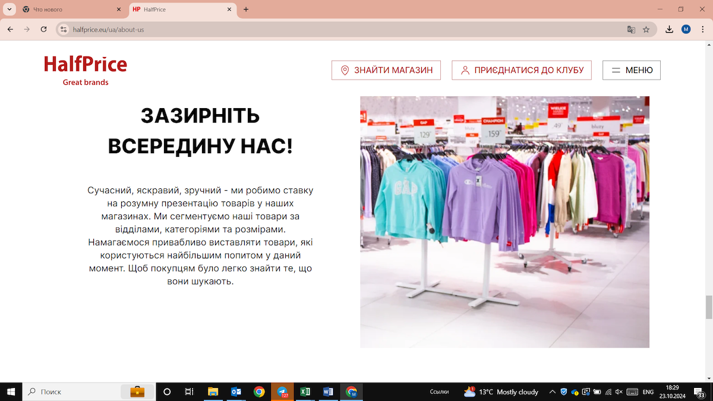Click the ЗНАЙТИ МАГАЗИН button
Image resolution: width=713 pixels, height=401 pixels.
[386, 70]
